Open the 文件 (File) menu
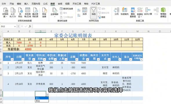 4,4
